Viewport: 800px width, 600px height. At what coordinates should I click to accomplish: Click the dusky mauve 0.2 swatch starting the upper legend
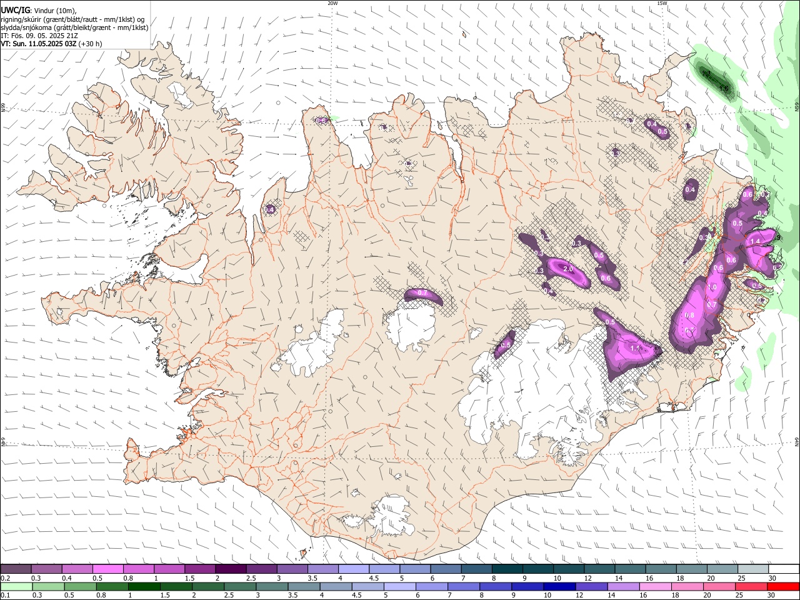pyautogui.click(x=15, y=569)
